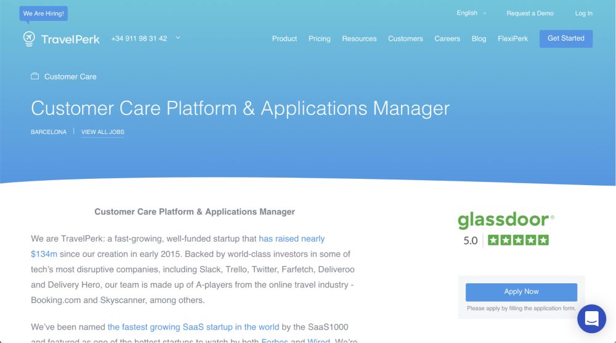616x343 pixels.
Task: Click Log In
Action: (x=584, y=14)
